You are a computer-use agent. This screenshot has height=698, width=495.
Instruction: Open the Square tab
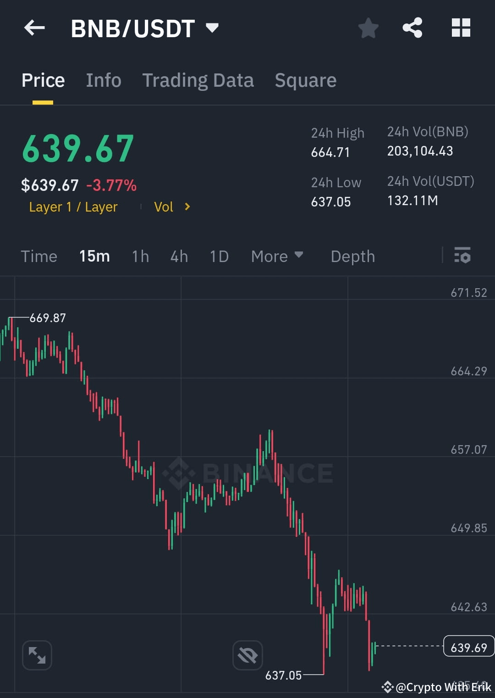[x=305, y=80]
